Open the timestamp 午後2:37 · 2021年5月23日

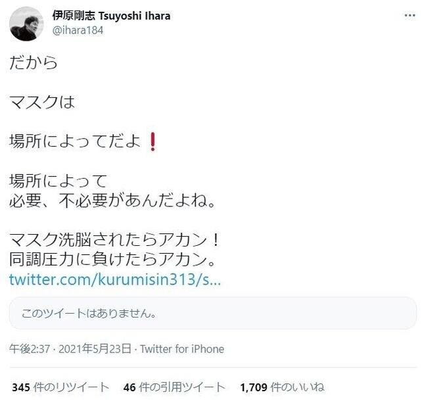(x=70, y=349)
